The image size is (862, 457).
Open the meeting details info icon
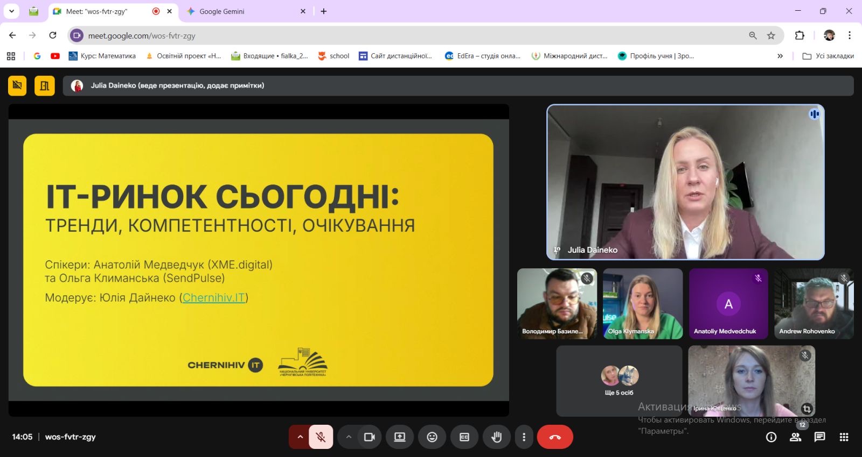[x=771, y=437]
